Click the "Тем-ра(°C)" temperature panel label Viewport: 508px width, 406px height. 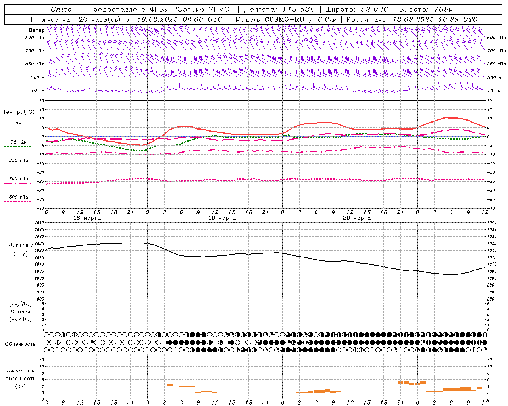tap(19, 112)
